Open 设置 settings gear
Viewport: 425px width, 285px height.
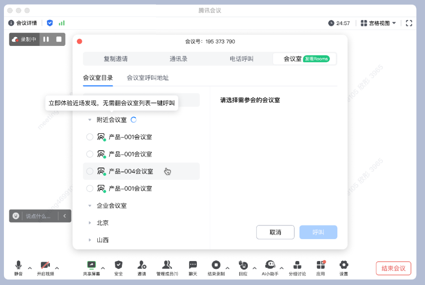click(x=344, y=268)
